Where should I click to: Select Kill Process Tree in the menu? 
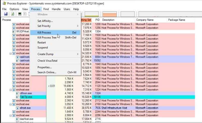click(x=55, y=38)
